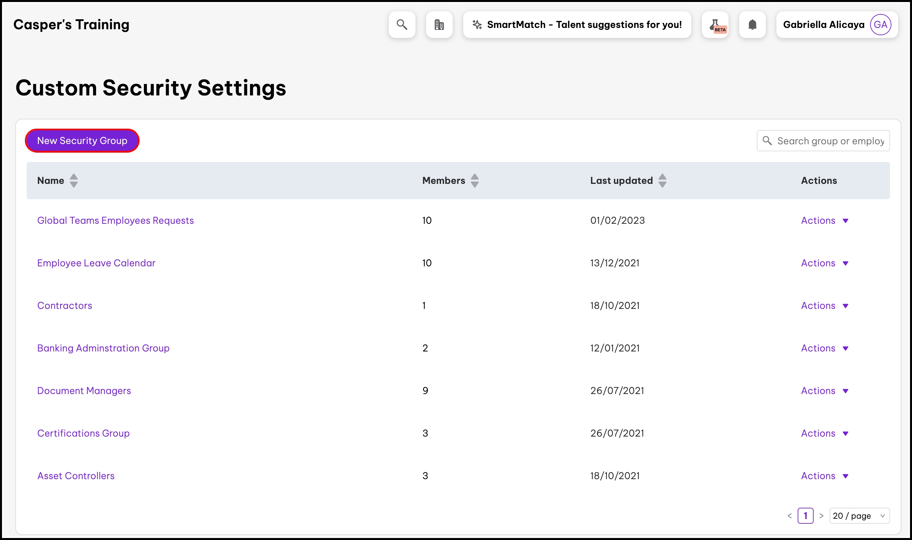
Task: Expand Actions for Asset Controllers
Action: click(824, 476)
